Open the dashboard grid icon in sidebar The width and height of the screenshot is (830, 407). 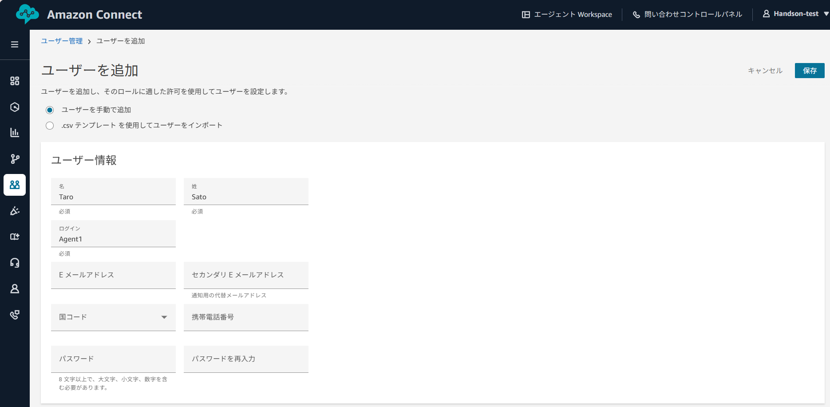[15, 81]
